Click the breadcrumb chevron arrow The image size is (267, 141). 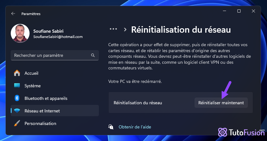(125, 30)
